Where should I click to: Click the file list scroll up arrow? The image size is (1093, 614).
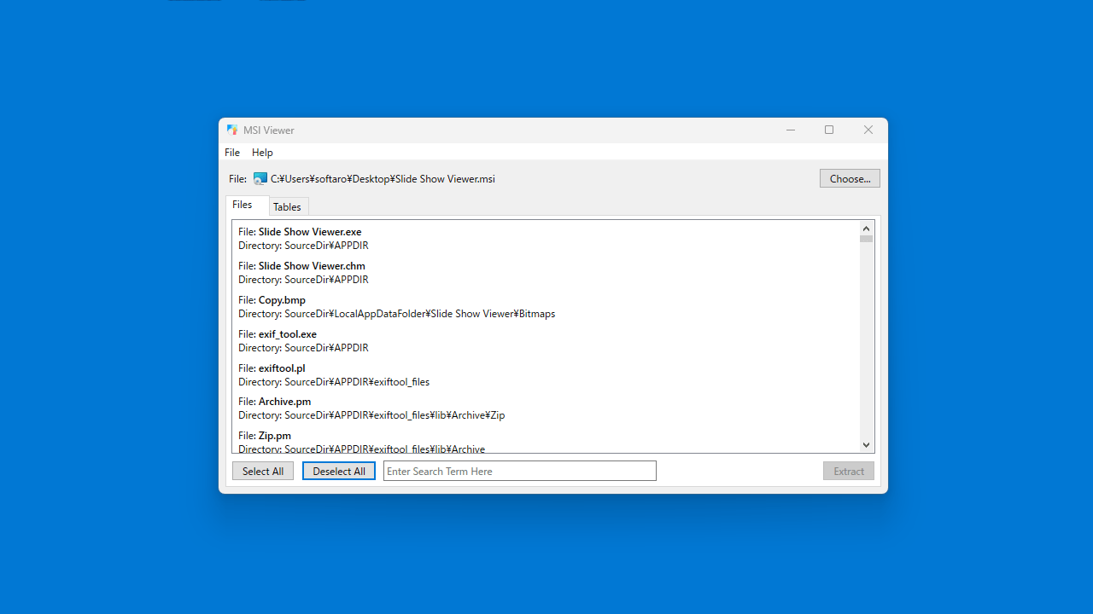(x=866, y=229)
